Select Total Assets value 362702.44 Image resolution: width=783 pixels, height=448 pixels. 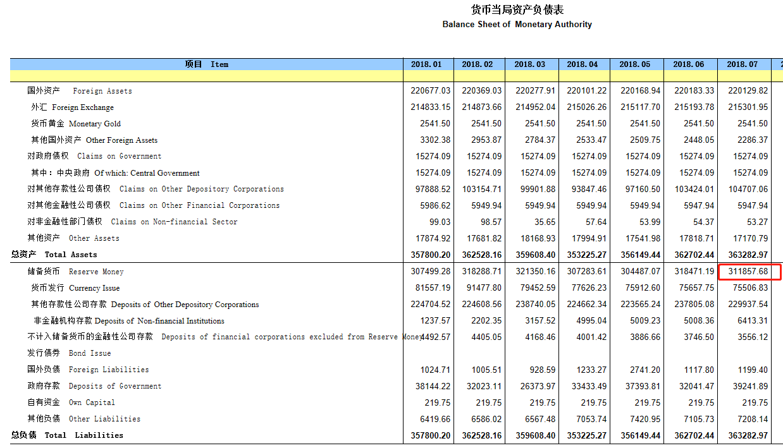coord(694,255)
